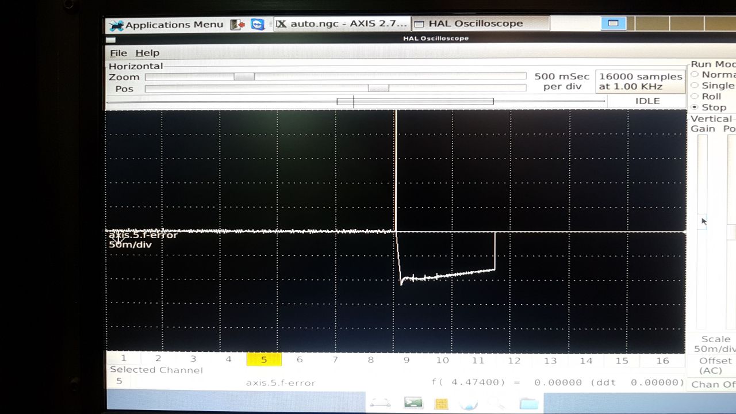
Task: Select channel 14
Action: tap(586, 361)
